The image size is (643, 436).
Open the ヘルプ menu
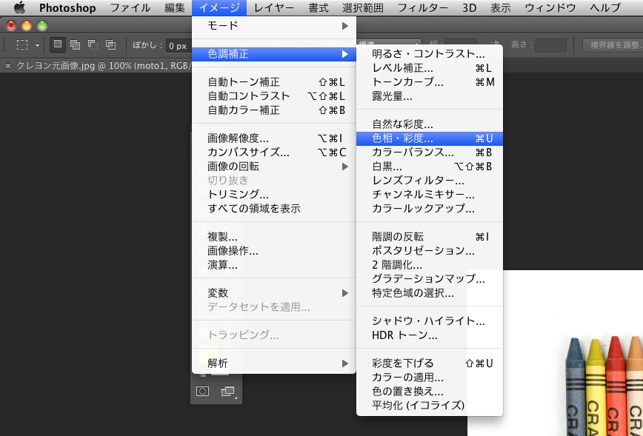click(x=605, y=8)
